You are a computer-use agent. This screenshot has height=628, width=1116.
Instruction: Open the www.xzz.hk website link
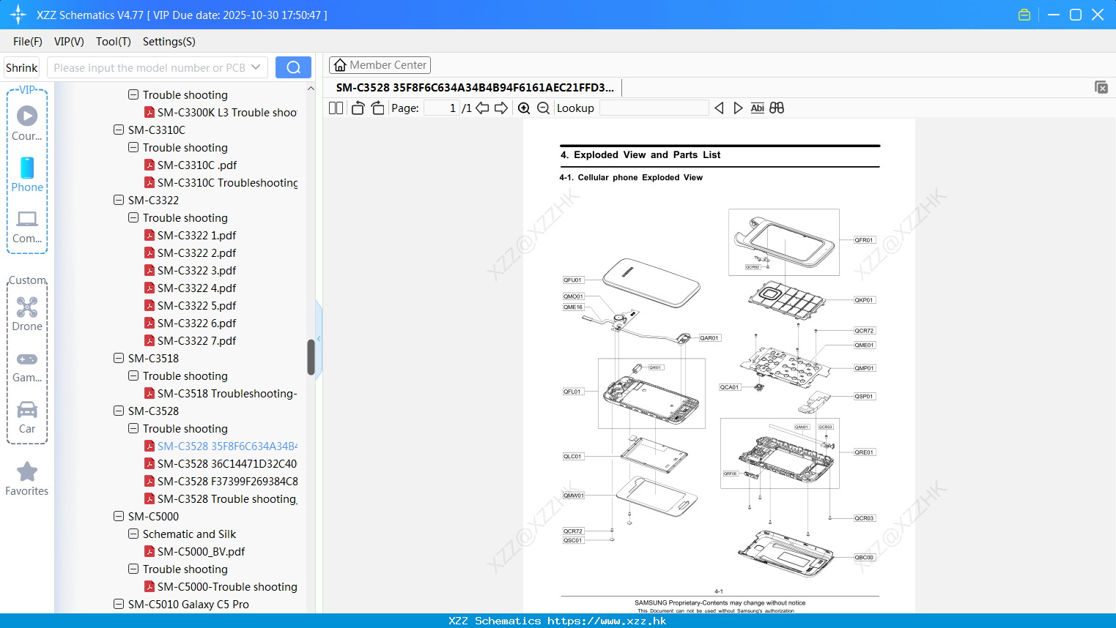coord(607,621)
